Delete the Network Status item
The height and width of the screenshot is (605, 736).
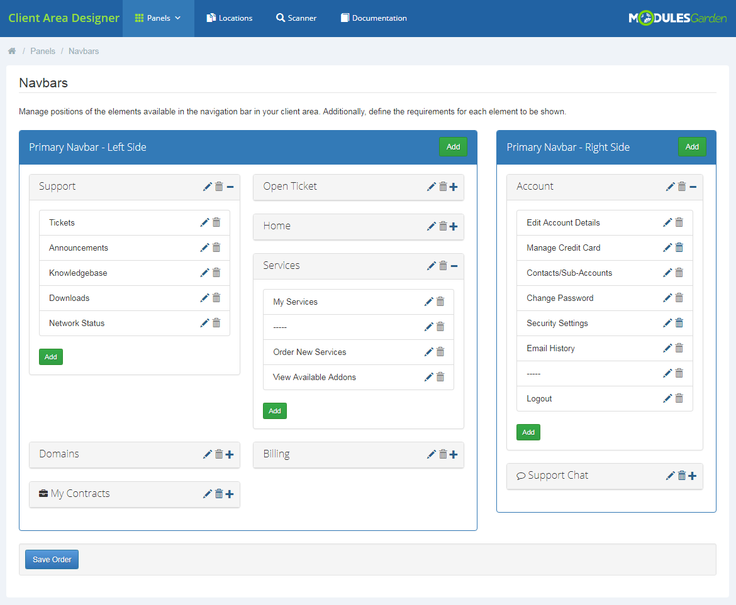click(x=216, y=323)
